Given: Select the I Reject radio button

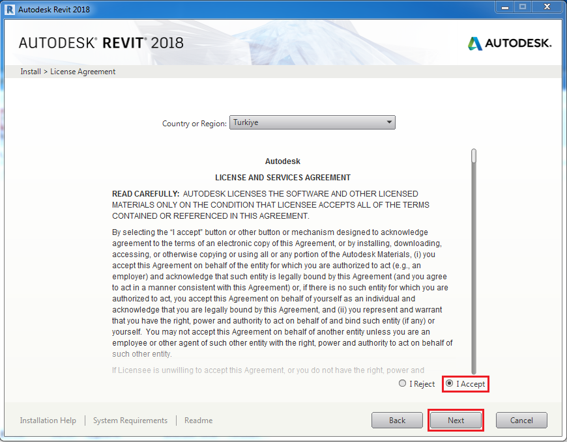Looking at the screenshot, I should (x=403, y=384).
